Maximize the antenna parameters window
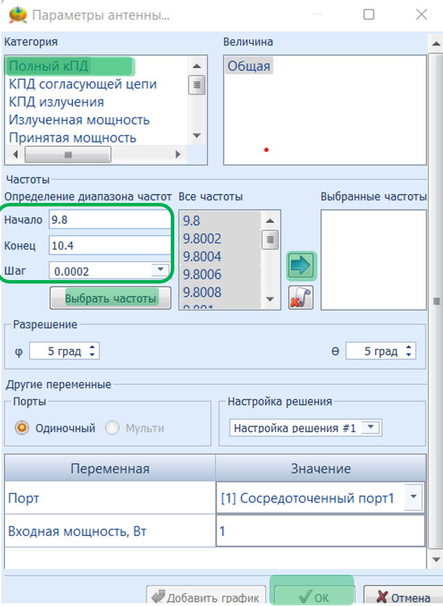Image resolution: width=443 pixels, height=606 pixels. point(369,15)
